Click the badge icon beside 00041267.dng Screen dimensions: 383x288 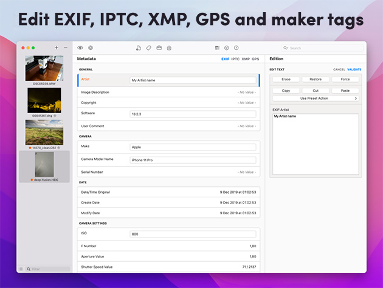55,116
